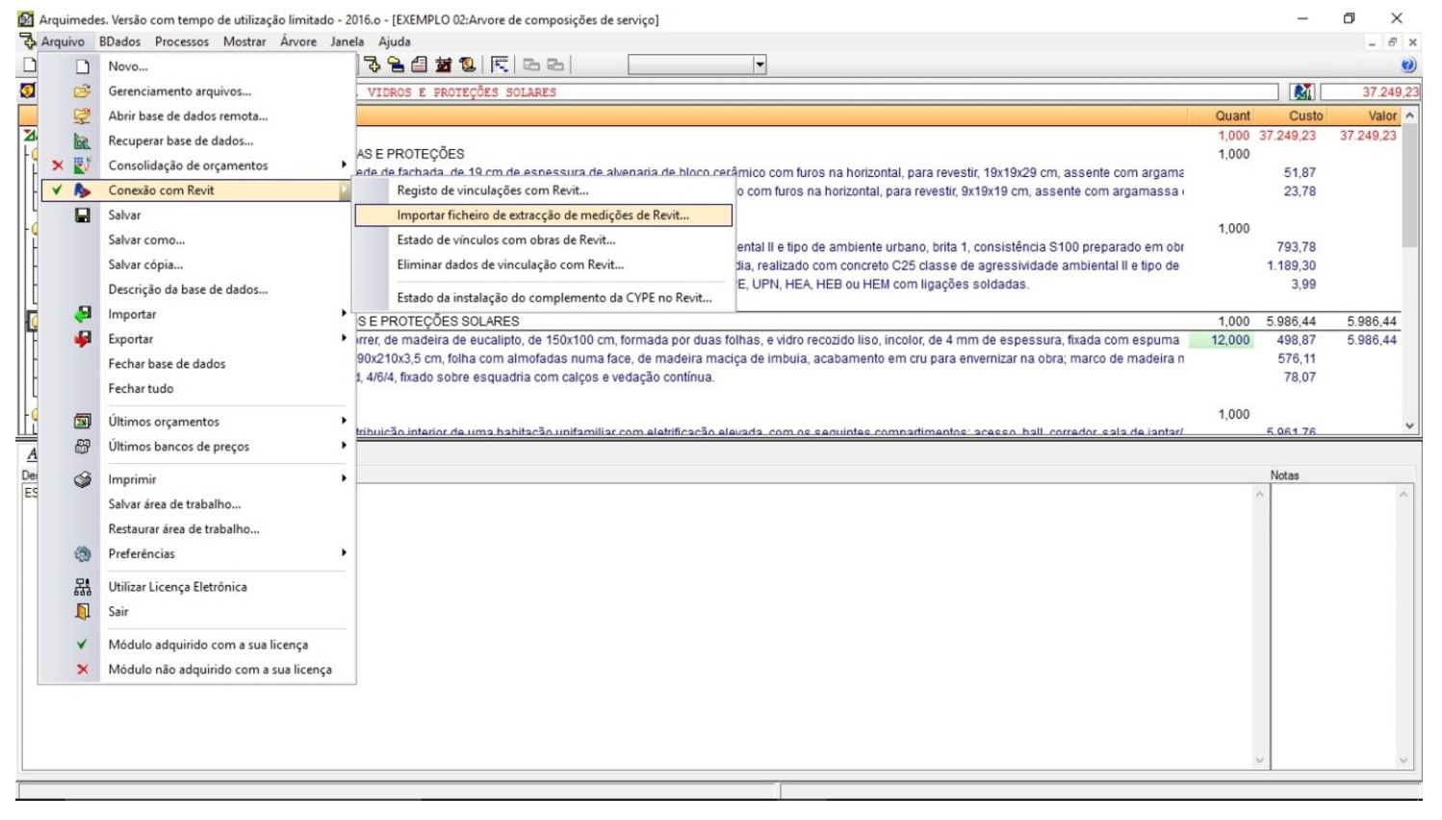Image resolution: width=1442 pixels, height=820 pixels.
Task: Click the add-item toolbar icon with yellow plus
Action: [x=373, y=65]
